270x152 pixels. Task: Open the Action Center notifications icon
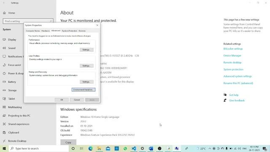click(265, 148)
